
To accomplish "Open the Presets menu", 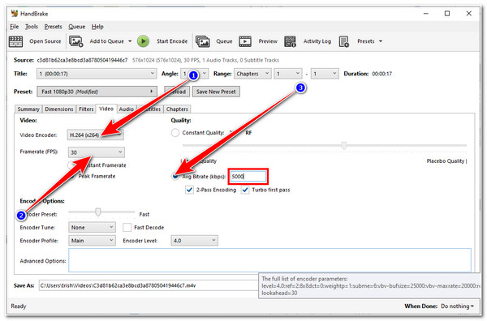I will [53, 27].
